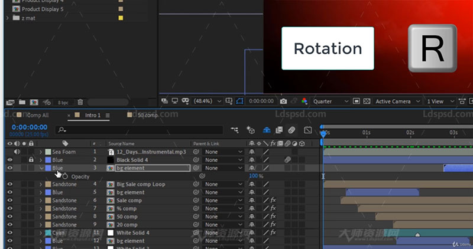Open the Composition Mini-Flowchart icon
Image resolution: width=473 pixels, height=249 pixels.
[x=235, y=130]
